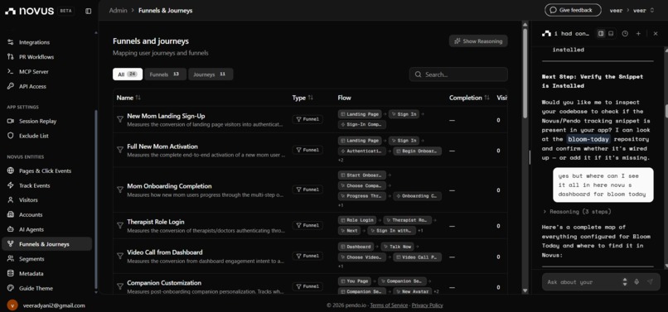Click the Funnels & Journeys sidebar icon
Image resolution: width=668 pixels, height=312 pixels.
(11, 244)
